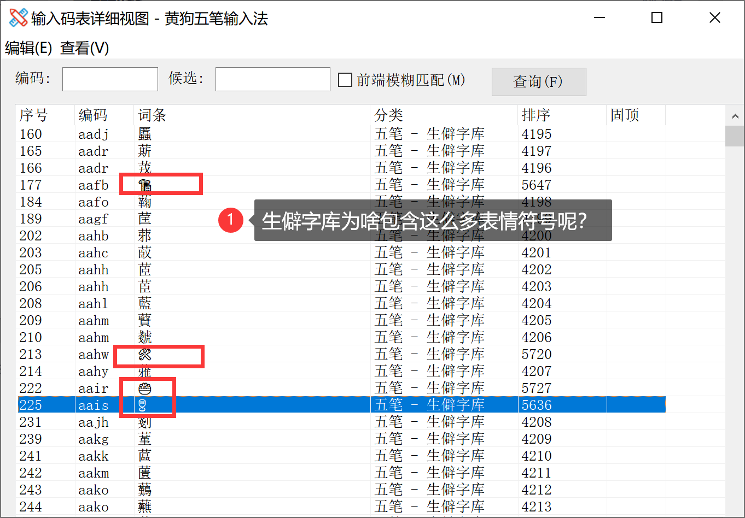
Task: Click the emoji entry in row 177
Action: pos(144,185)
